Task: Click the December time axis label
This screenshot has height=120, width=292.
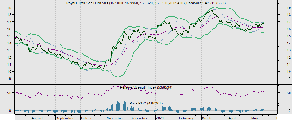Action: click(x=139, y=118)
